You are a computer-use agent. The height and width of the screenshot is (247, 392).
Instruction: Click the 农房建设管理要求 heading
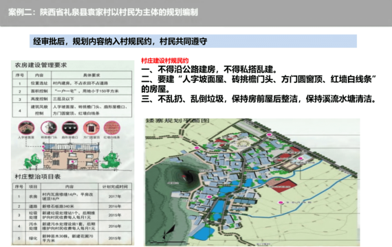pos(41,65)
